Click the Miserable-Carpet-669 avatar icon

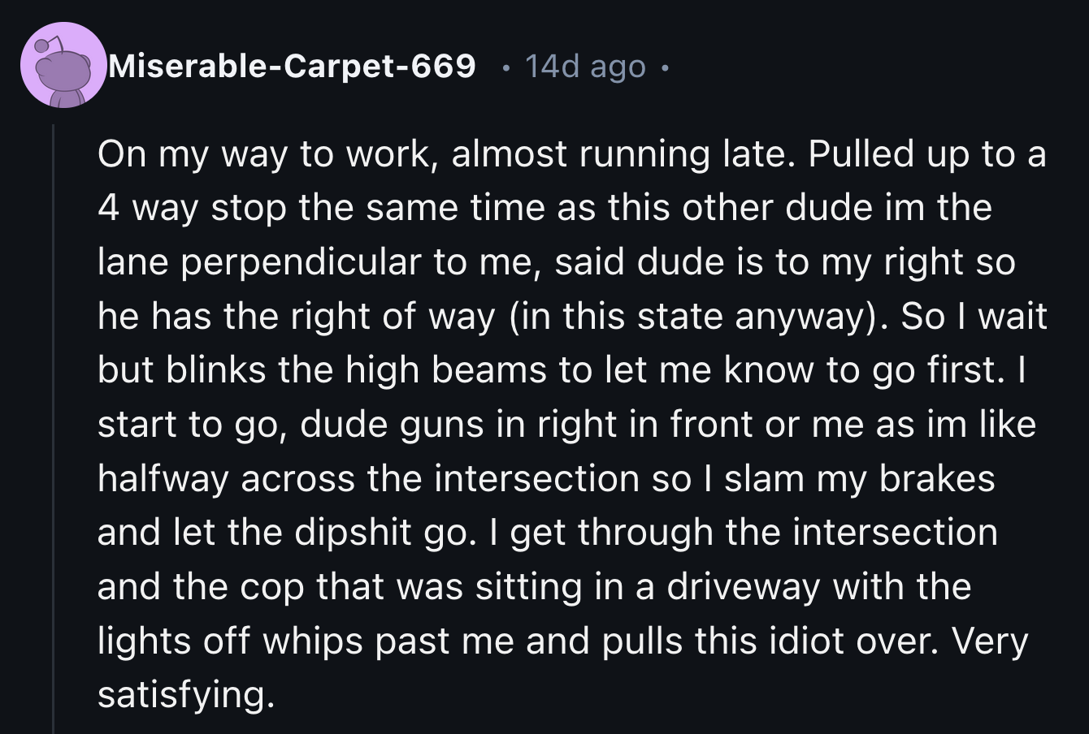[63, 67]
